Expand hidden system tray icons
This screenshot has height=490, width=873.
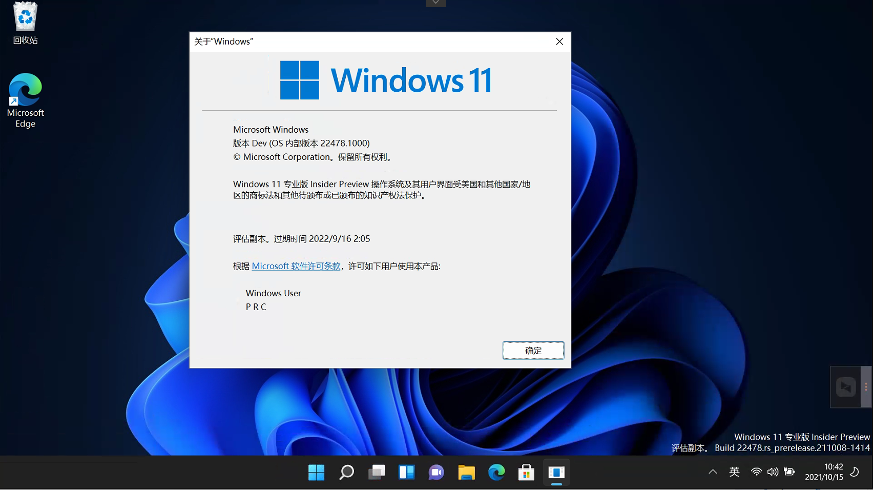713,472
